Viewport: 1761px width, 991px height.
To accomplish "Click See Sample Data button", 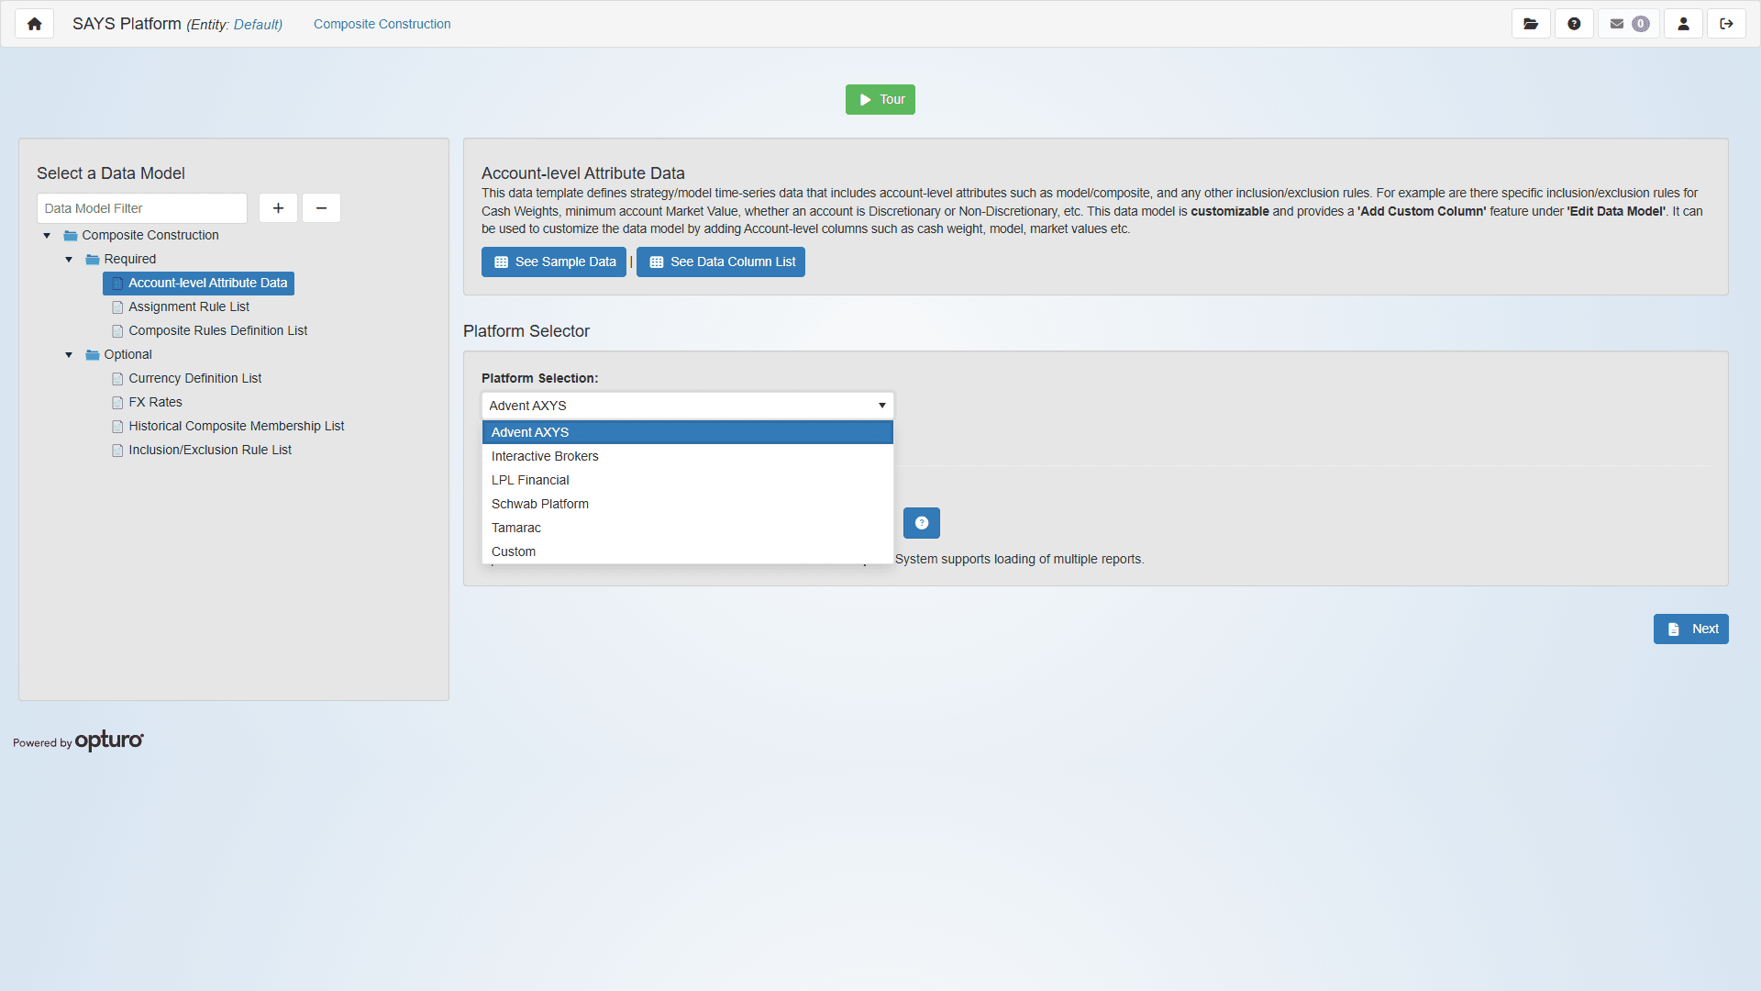I will point(554,262).
